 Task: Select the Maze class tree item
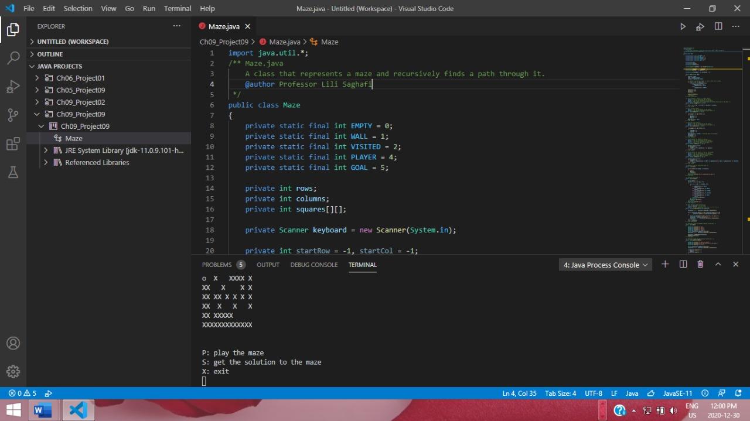coord(109,138)
